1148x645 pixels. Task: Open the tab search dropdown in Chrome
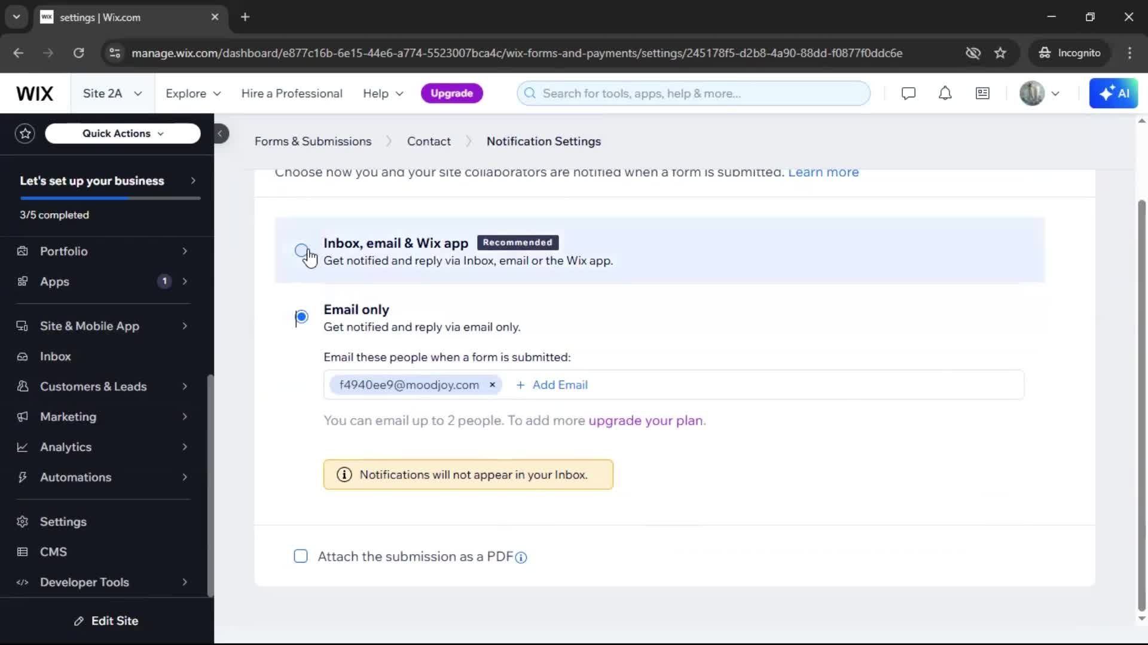click(17, 17)
